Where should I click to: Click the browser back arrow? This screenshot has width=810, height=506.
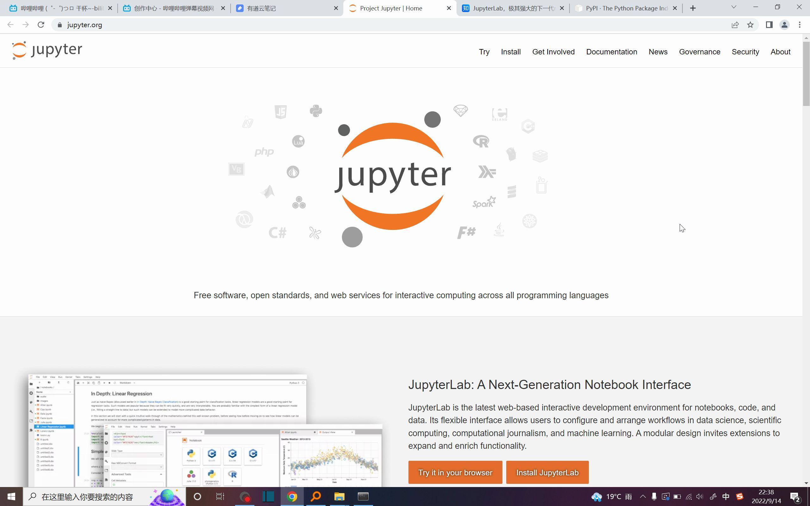[x=10, y=24]
